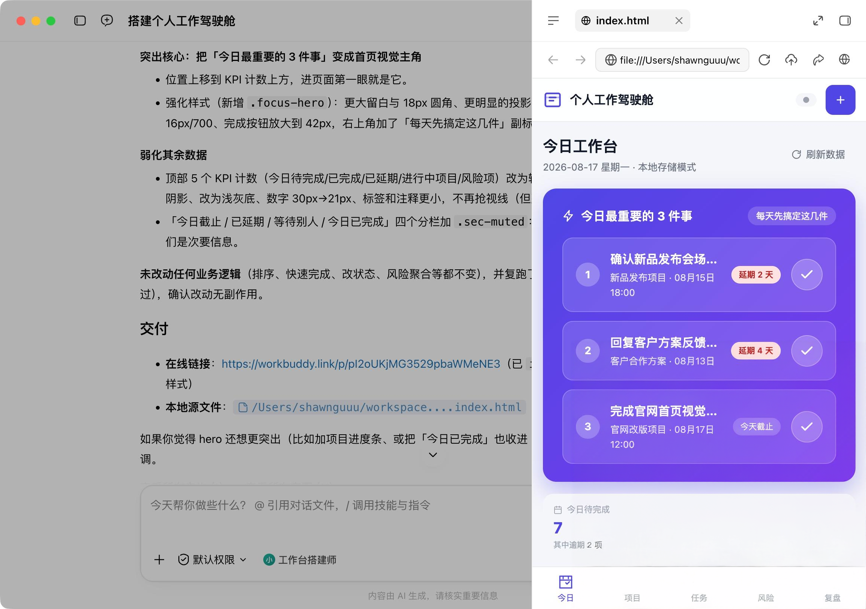Switch to the 复盘 bottom tab

[832, 597]
